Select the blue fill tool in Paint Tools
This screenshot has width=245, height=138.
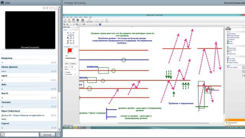68,38
